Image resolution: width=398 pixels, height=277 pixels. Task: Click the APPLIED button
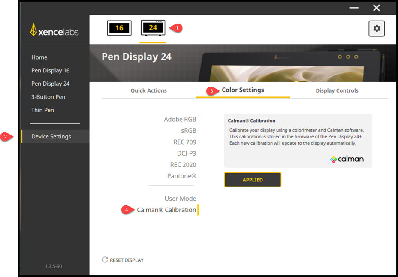(253, 180)
